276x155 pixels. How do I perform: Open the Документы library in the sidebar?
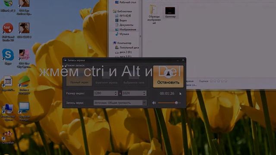(x=124, y=25)
